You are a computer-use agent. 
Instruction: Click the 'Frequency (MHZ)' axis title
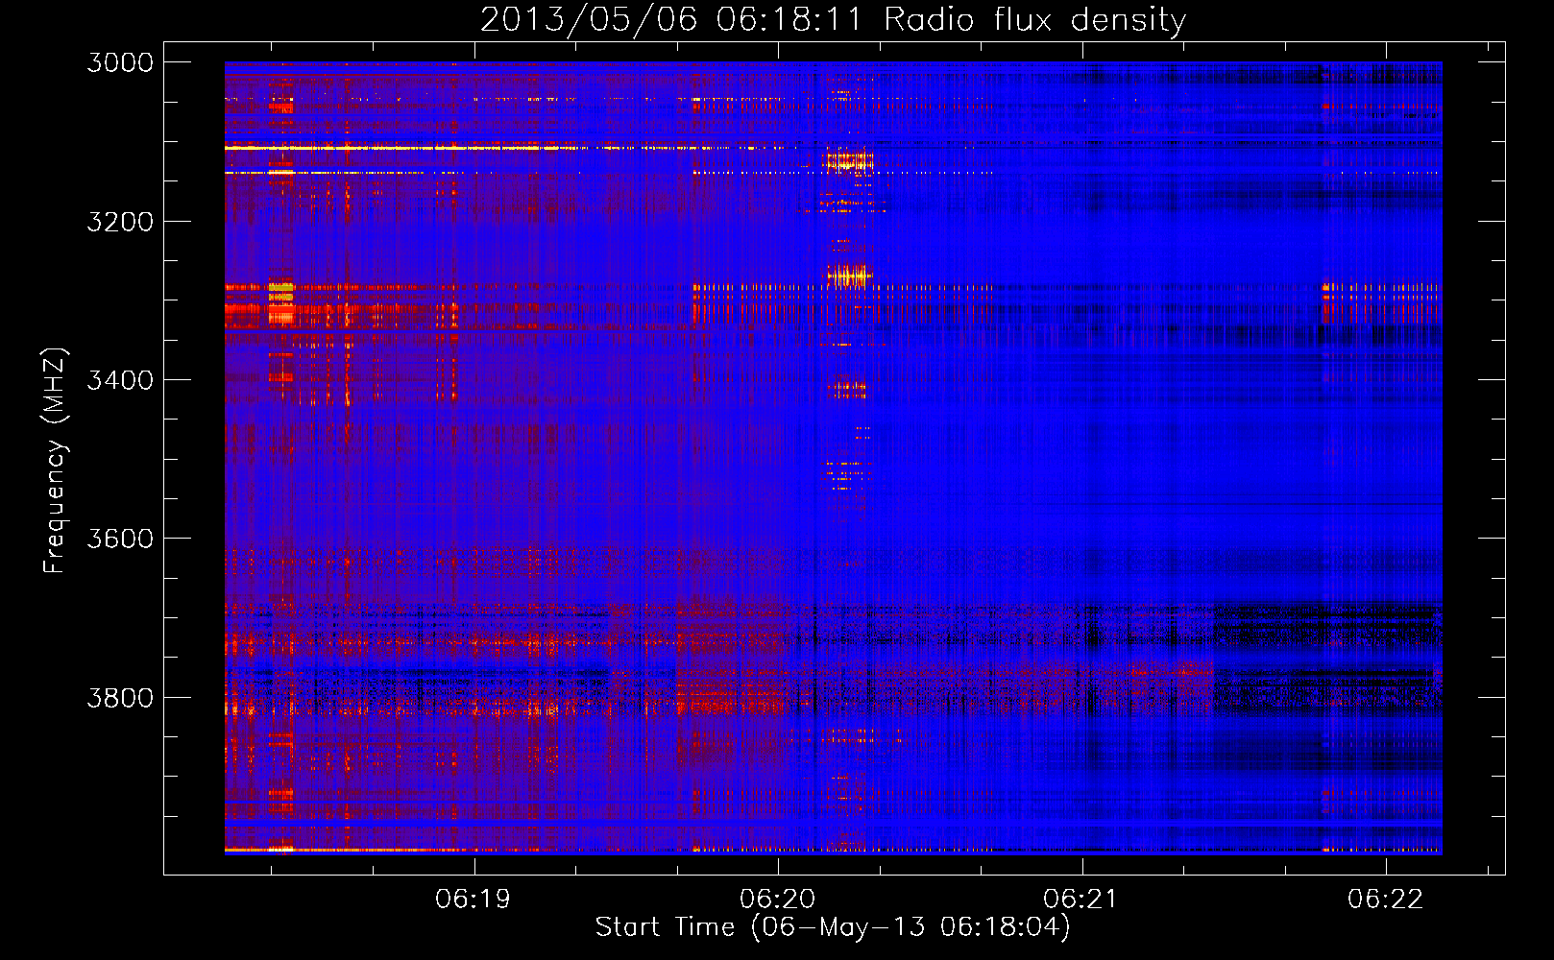[56, 461]
